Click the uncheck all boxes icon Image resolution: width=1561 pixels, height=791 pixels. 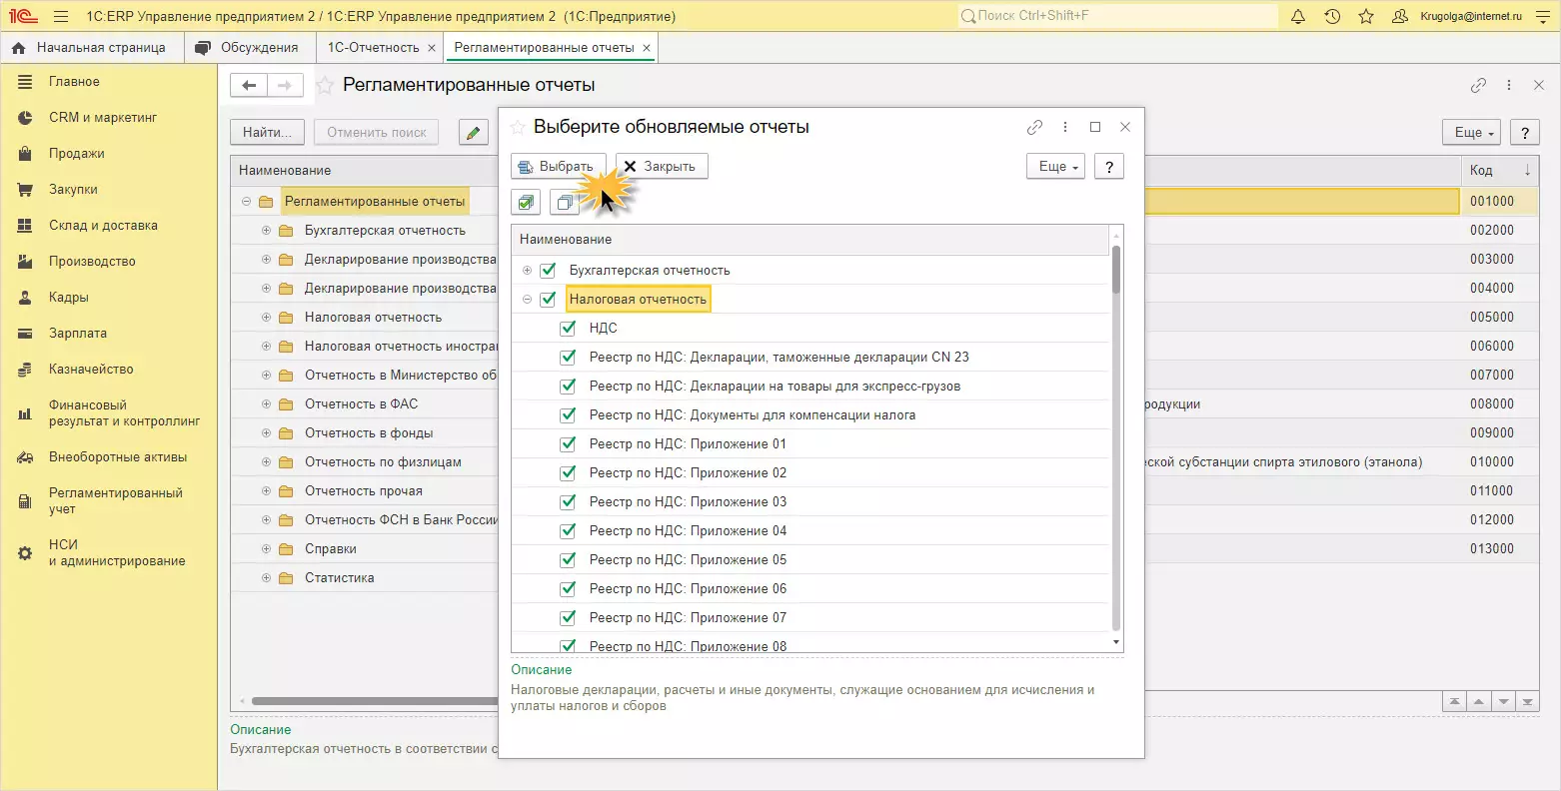(x=565, y=203)
